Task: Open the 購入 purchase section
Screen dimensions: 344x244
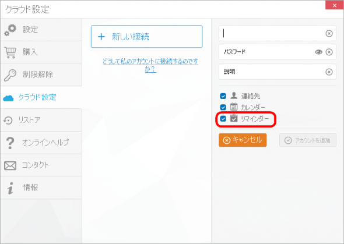Action: click(41, 52)
